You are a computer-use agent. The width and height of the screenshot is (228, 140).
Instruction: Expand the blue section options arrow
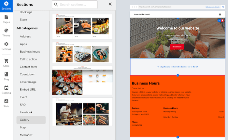coord(219,20)
